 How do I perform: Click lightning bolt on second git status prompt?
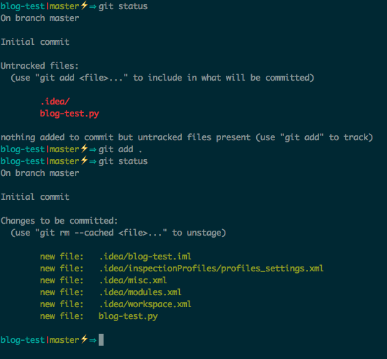pyautogui.click(x=84, y=160)
